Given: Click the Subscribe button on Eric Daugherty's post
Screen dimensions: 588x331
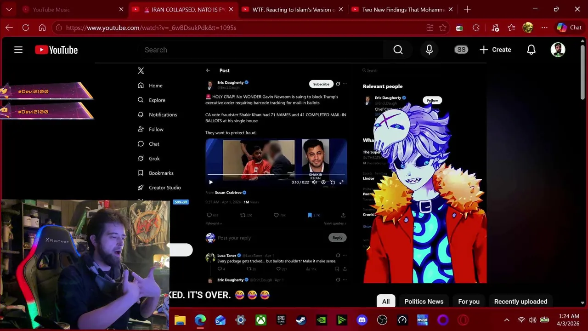Looking at the screenshot, I should [321, 84].
